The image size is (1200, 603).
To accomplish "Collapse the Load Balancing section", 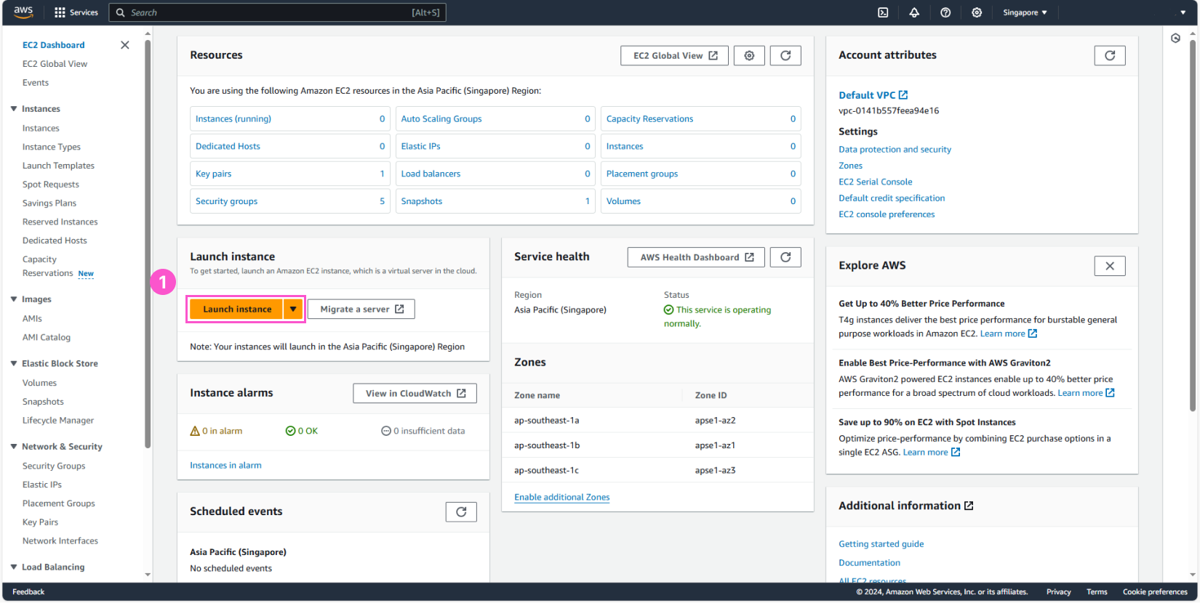I will tap(14, 567).
